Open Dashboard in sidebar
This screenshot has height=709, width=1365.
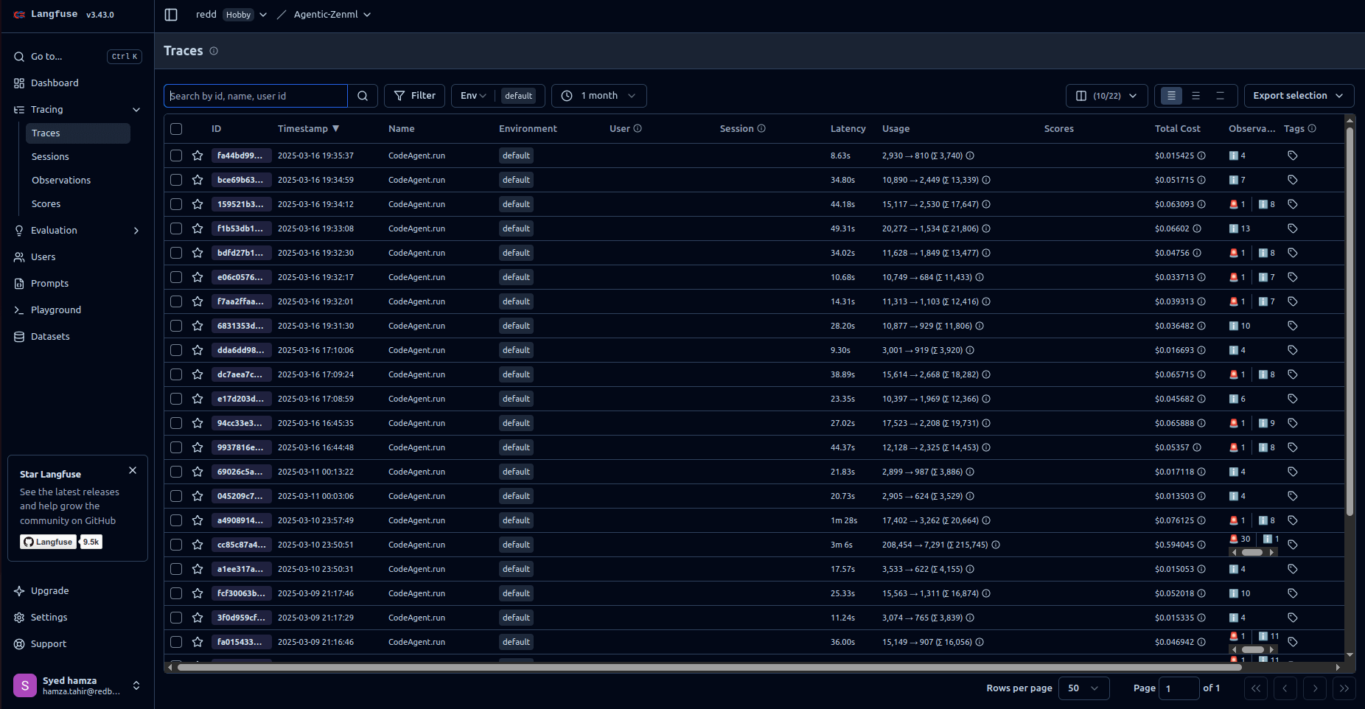coord(55,83)
